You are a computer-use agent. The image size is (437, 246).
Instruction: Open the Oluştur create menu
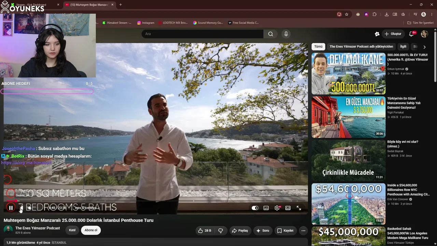pyautogui.click(x=393, y=34)
